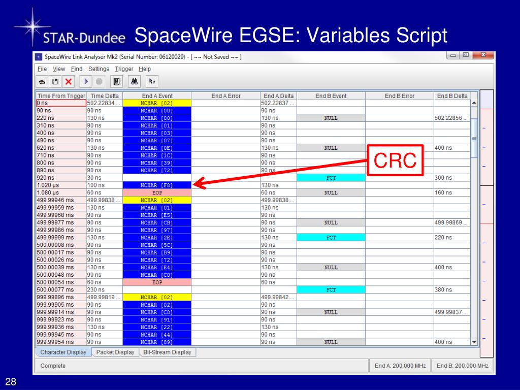Select the NCHAR [02] cell at 999.99896 ms
520x390 pixels.
click(x=157, y=297)
